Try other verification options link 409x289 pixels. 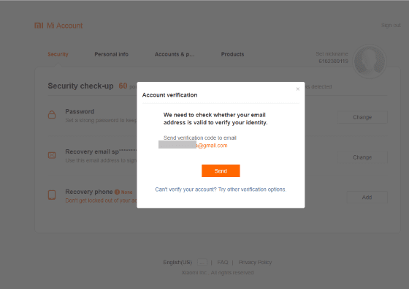[221, 189]
